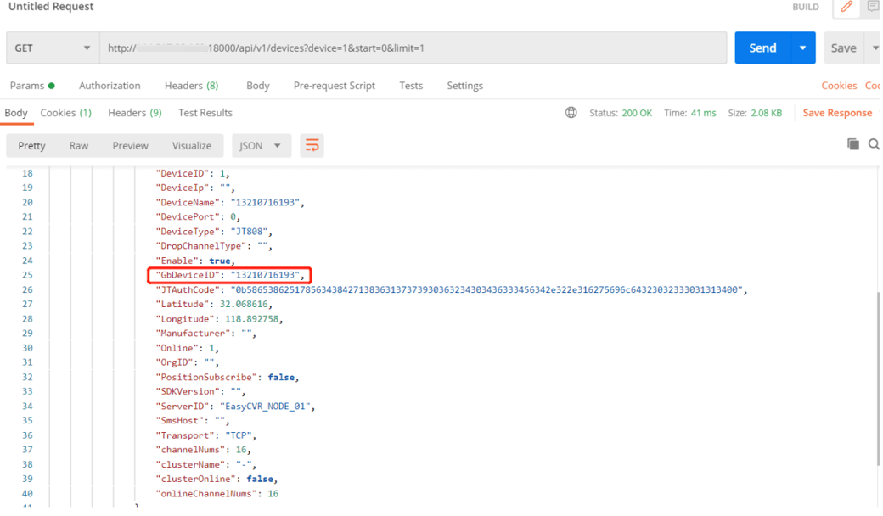Select the Raw view mode
The height and width of the screenshot is (516, 883).
tap(79, 146)
